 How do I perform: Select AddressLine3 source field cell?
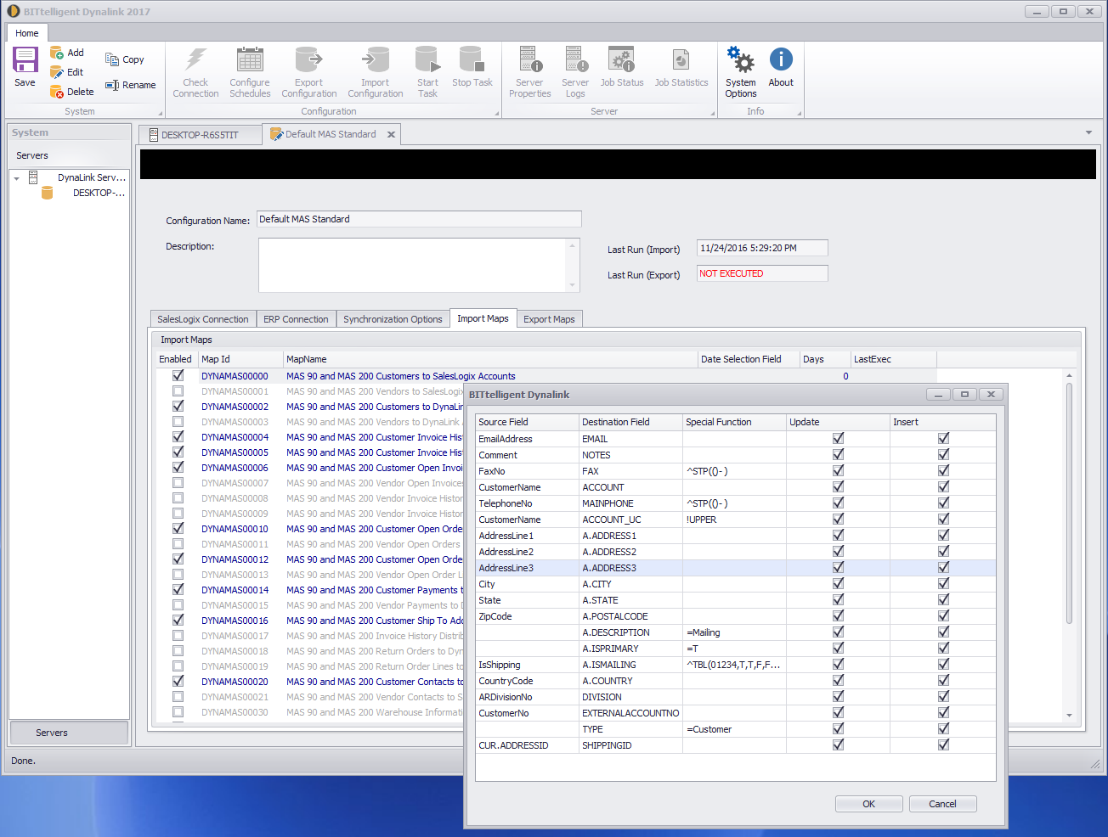pos(527,568)
